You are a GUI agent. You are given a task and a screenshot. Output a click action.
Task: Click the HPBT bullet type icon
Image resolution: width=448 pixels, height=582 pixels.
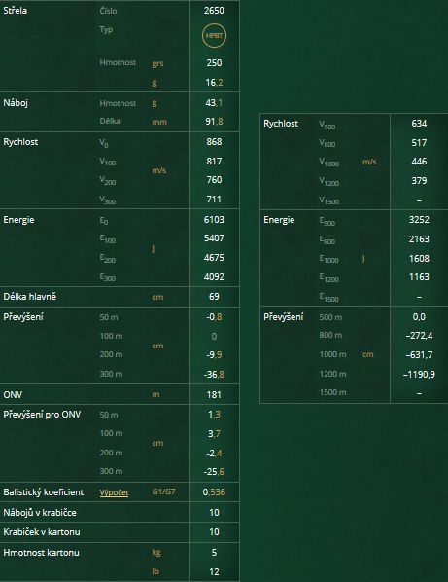[214, 36]
